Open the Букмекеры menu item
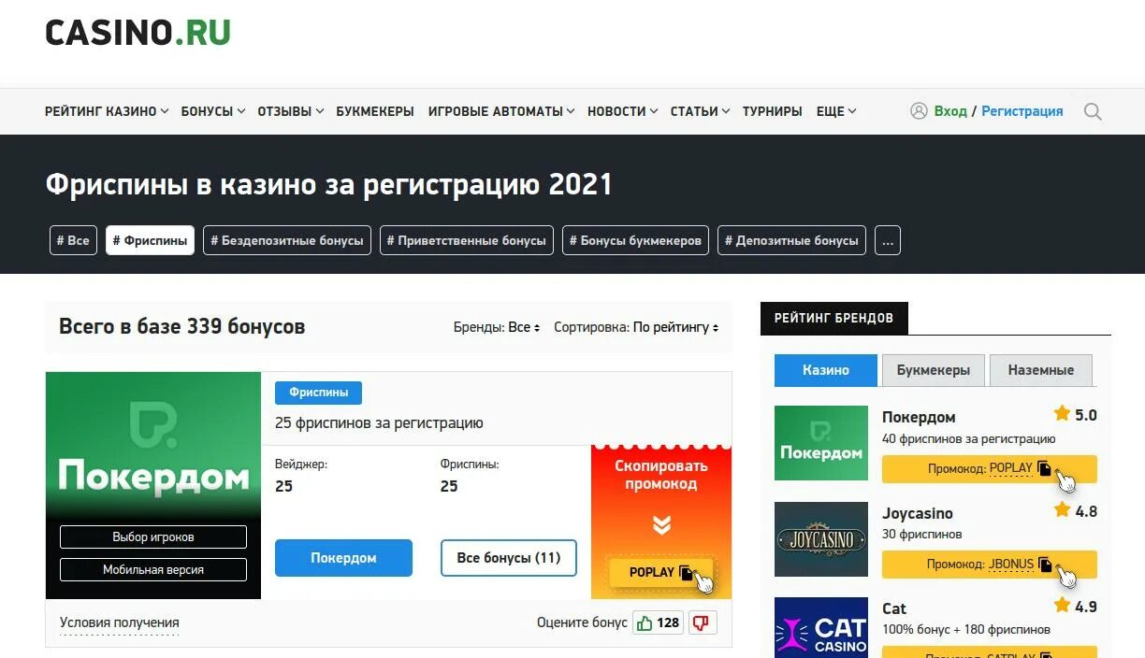The width and height of the screenshot is (1145, 658). tap(375, 111)
